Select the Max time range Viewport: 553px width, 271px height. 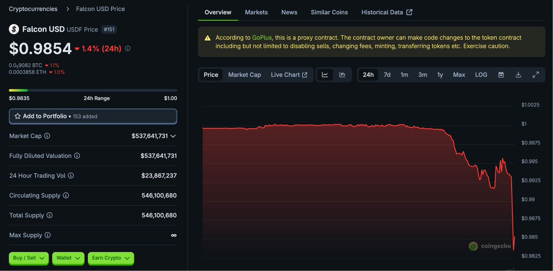click(x=459, y=75)
